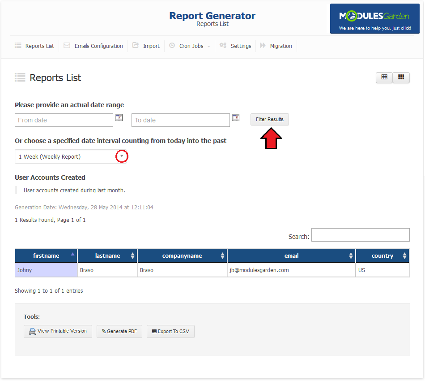Click the Generate PDF button
The image size is (425, 381).
(119, 331)
